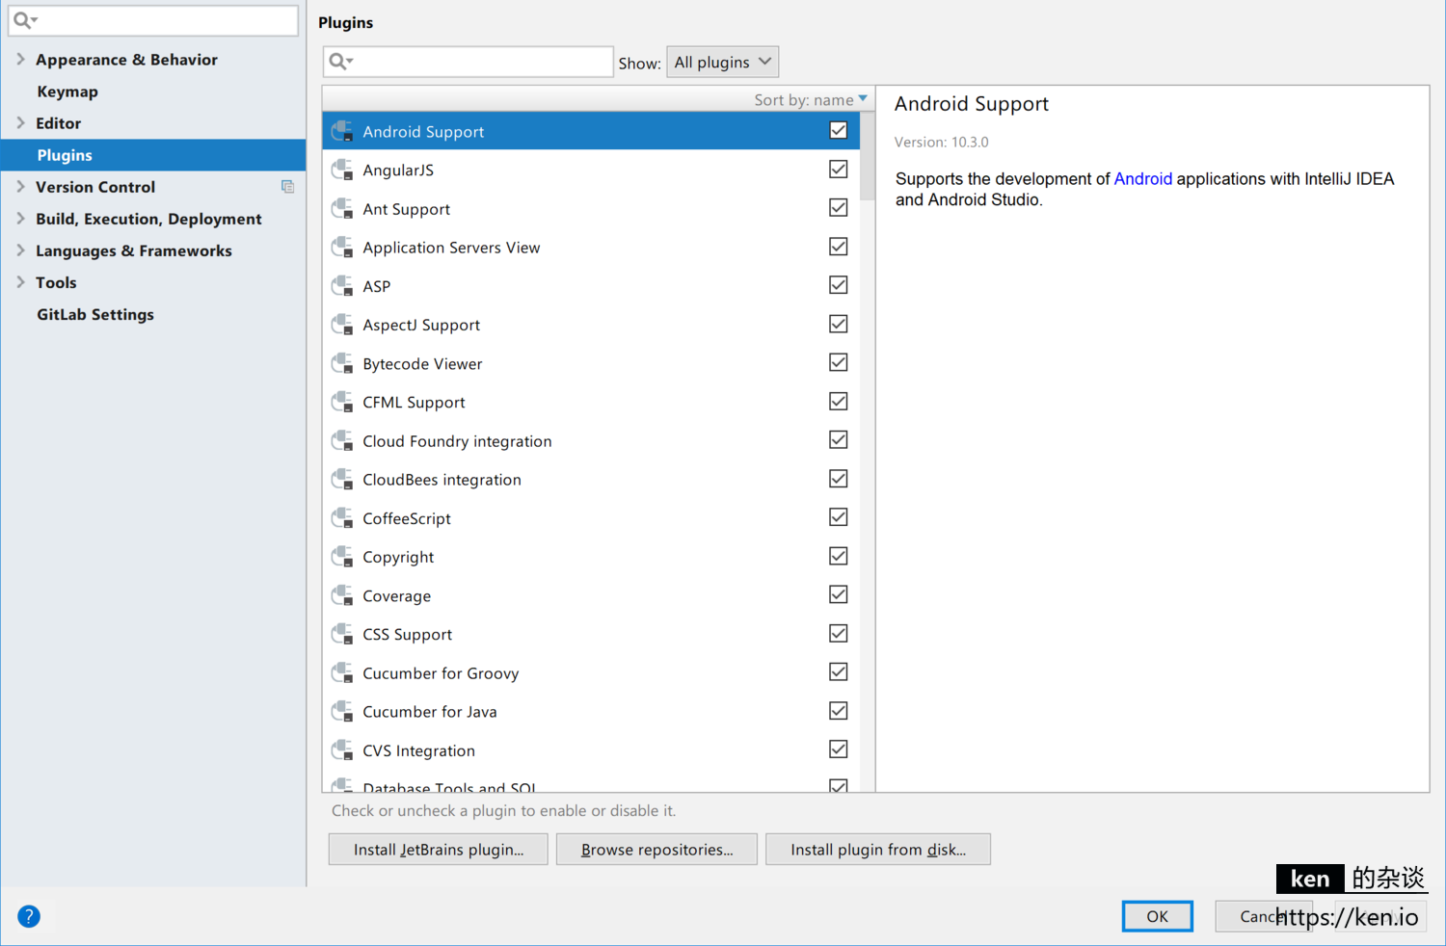The height and width of the screenshot is (946, 1446).
Task: Uncheck the Coverage plugin
Action: coord(839,594)
